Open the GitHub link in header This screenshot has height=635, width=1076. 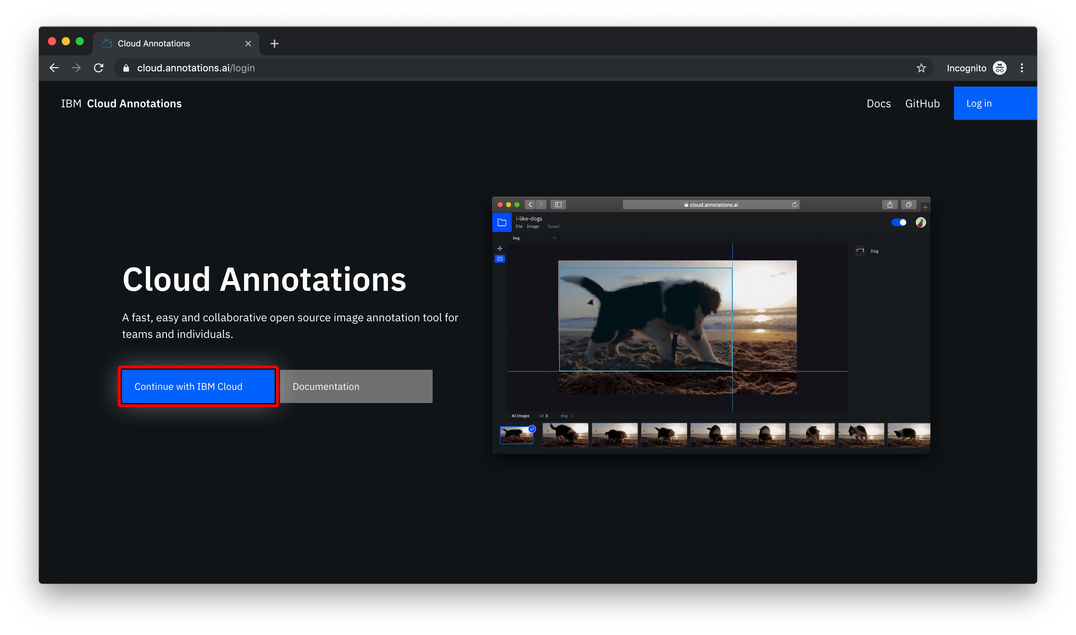pos(922,104)
